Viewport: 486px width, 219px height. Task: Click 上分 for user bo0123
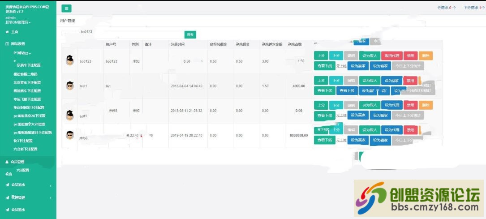pos(321,56)
